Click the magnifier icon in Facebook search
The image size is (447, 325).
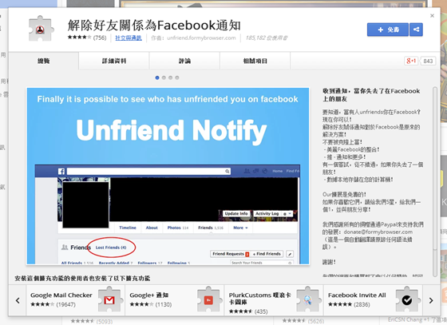tap(227, 171)
